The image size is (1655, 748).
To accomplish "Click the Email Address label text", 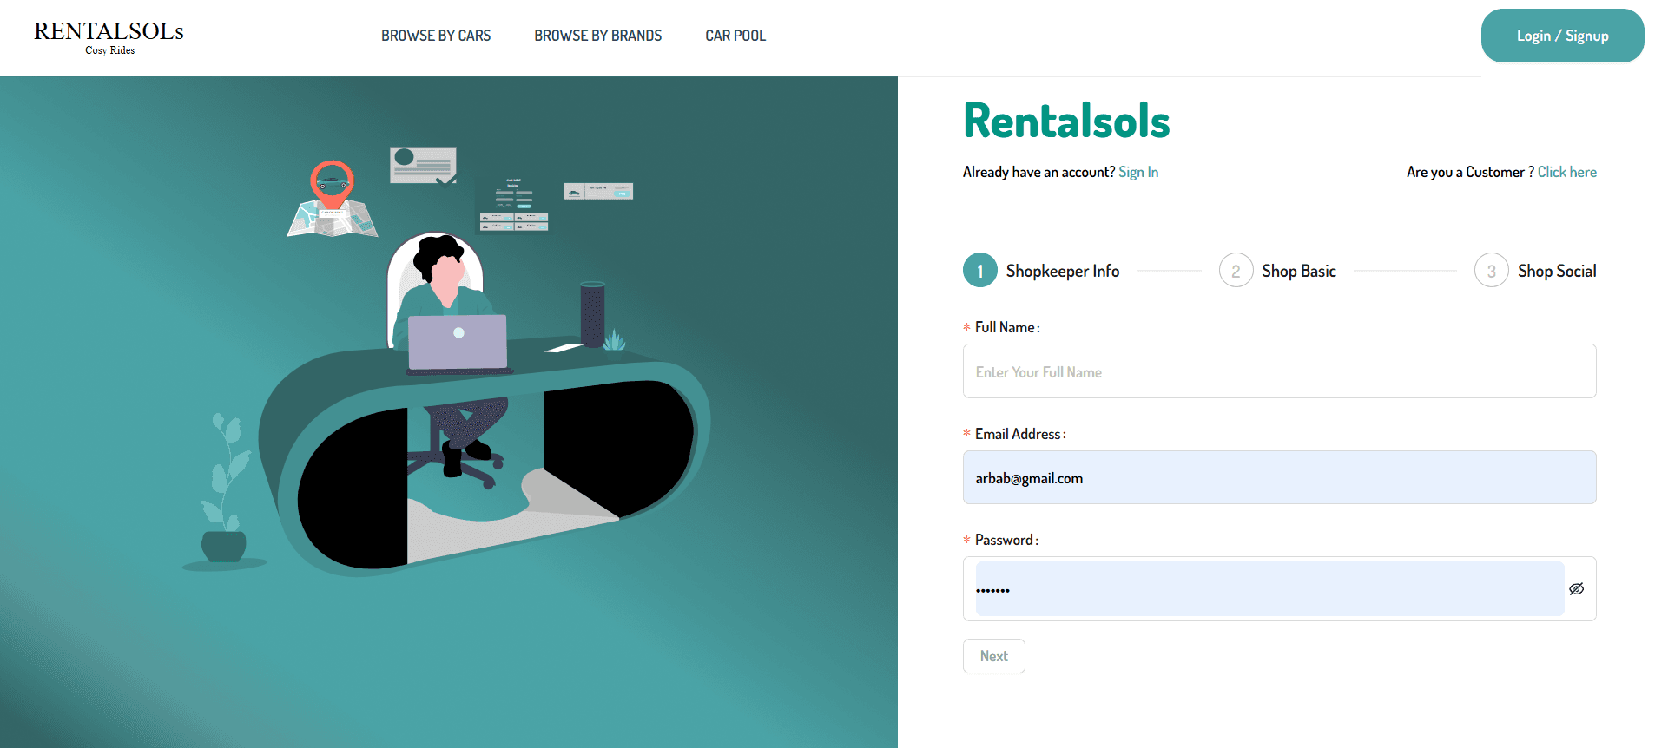I will click(1019, 434).
